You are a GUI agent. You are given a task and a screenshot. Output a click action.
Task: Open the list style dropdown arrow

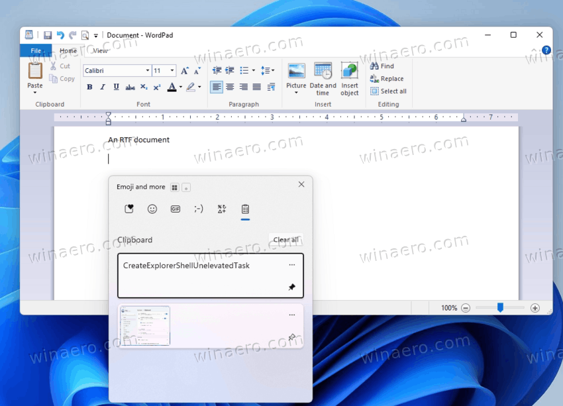coord(254,70)
